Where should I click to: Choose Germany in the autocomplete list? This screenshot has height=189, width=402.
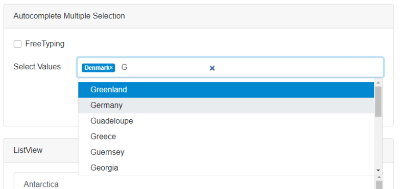click(x=226, y=105)
